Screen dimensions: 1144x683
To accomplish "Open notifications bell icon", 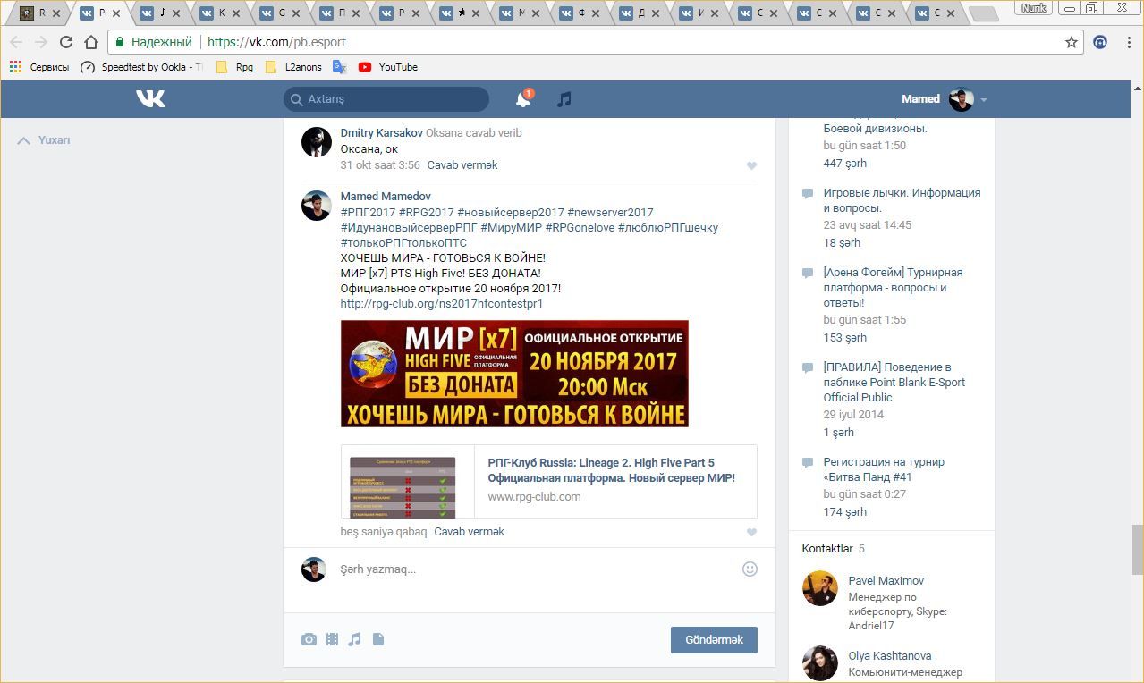I will click(523, 99).
